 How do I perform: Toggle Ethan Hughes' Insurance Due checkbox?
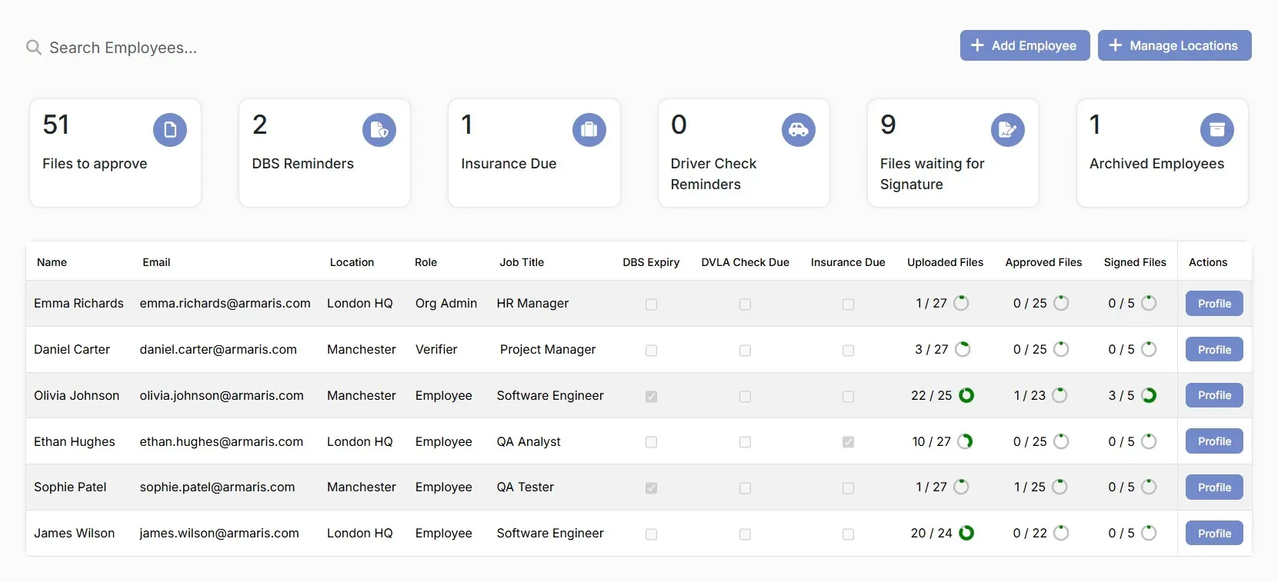tap(848, 442)
